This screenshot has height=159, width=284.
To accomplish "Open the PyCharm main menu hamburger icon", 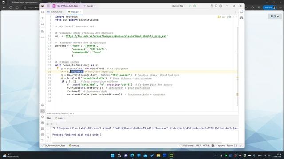I will click(48, 6).
